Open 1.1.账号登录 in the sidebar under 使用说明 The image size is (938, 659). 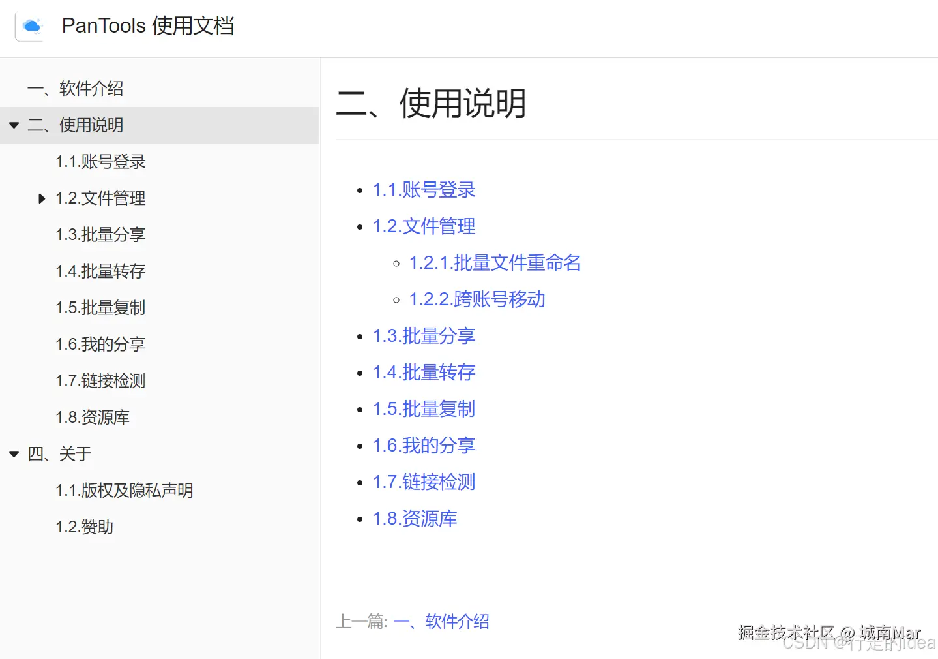click(x=100, y=162)
